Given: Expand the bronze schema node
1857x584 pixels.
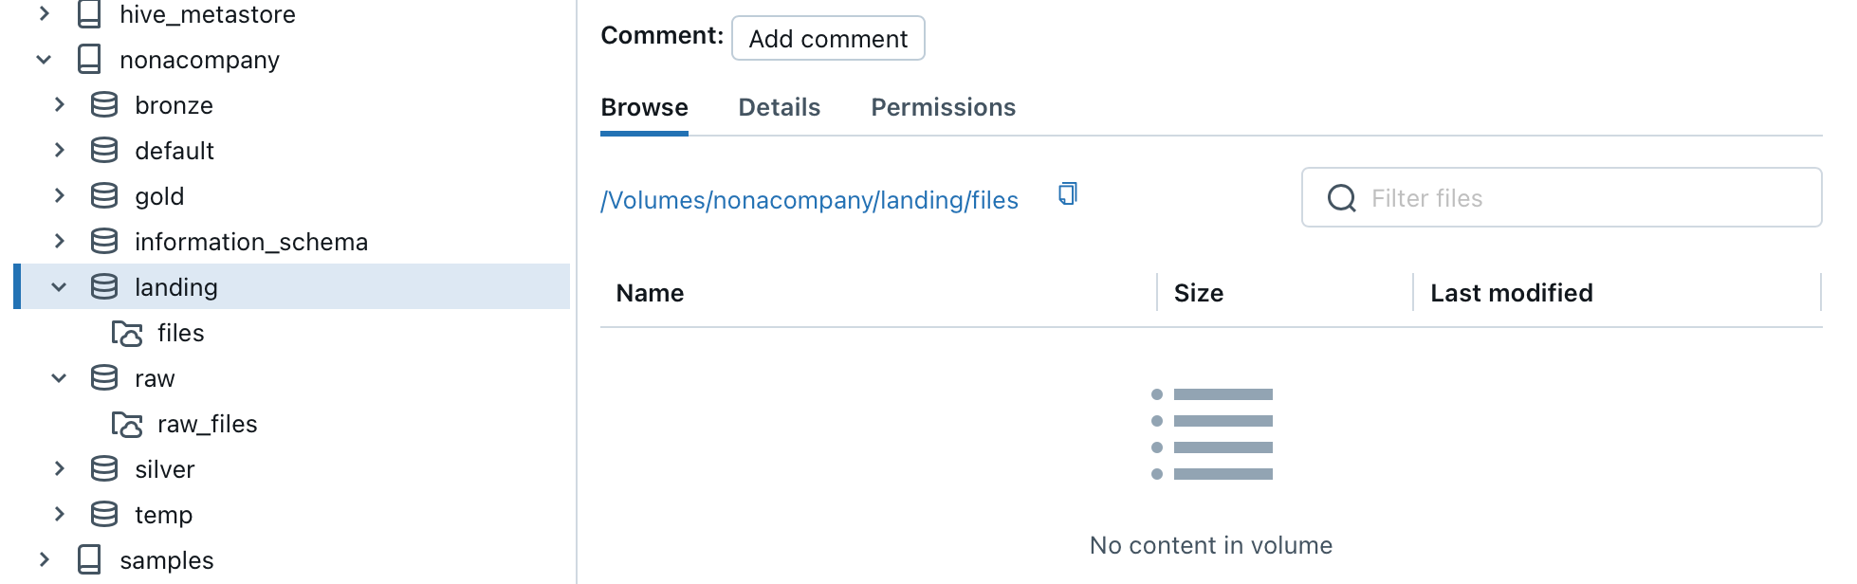Looking at the screenshot, I should click(59, 105).
